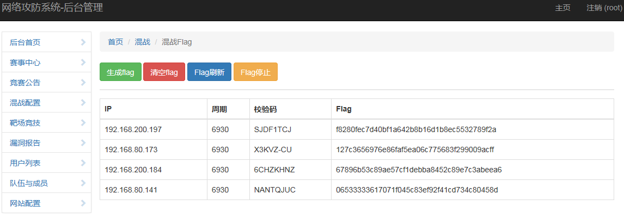Click the orange Flag停止 button

[x=255, y=72]
